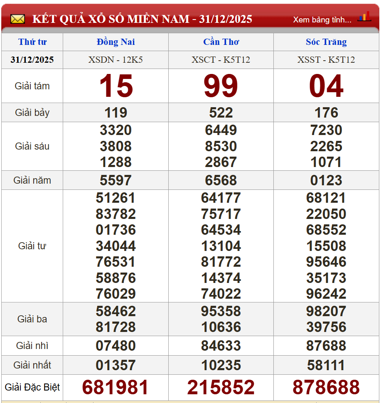Click Sóc Trăng's Giải tám number 04
Screen dimensions: 381x403
coord(326,86)
